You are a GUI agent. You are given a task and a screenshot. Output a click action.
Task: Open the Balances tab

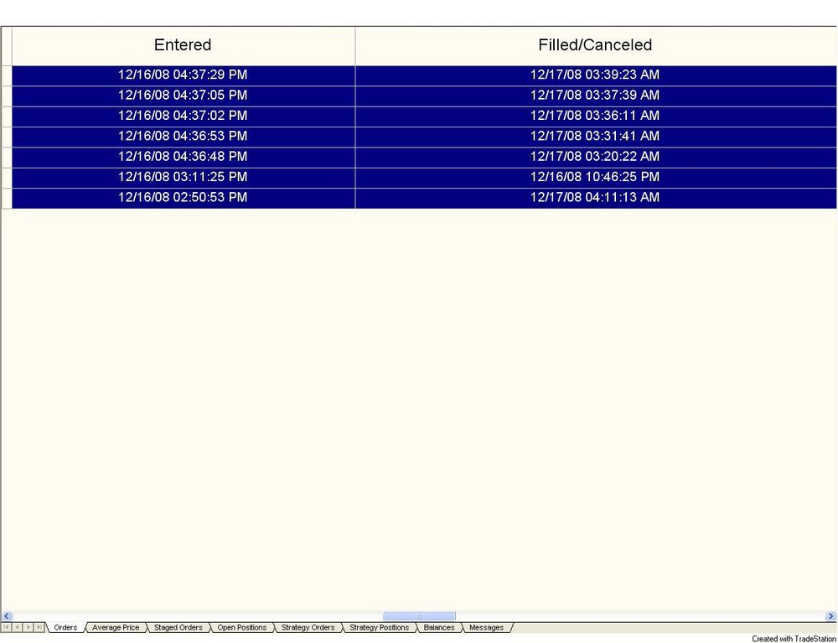click(439, 628)
